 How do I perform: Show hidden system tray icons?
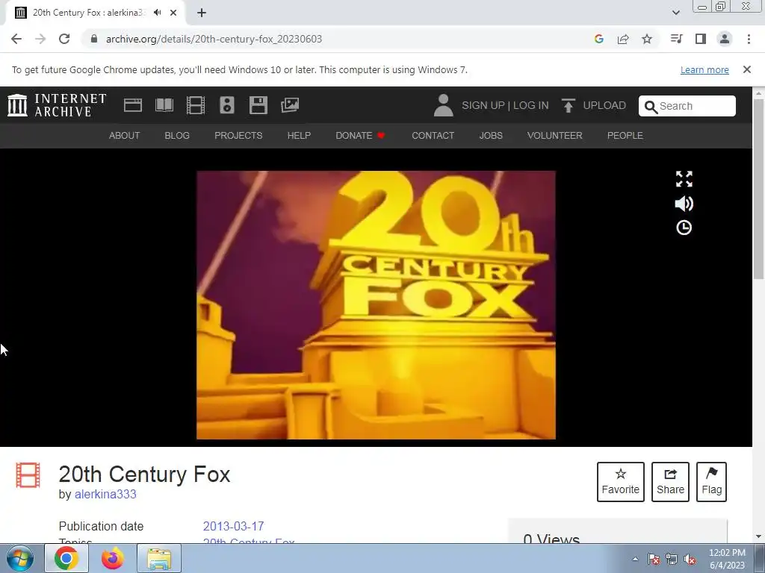click(x=635, y=559)
